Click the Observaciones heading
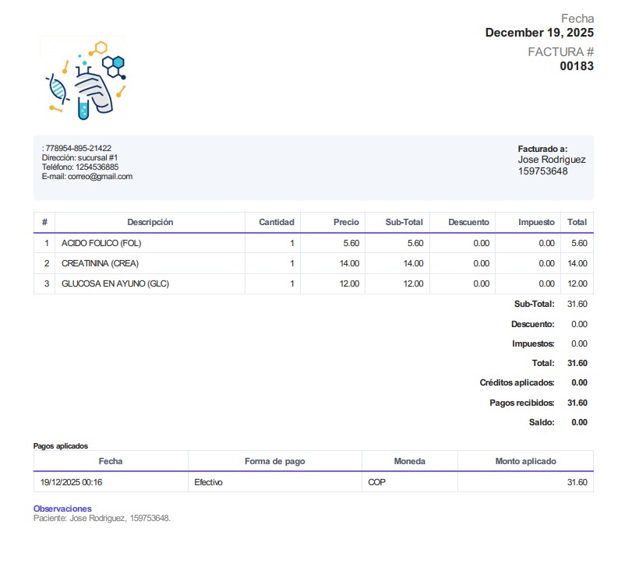The height and width of the screenshot is (581, 625). [62, 509]
